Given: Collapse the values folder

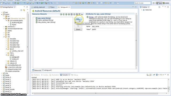Looking at the screenshot, I should point(6,55).
